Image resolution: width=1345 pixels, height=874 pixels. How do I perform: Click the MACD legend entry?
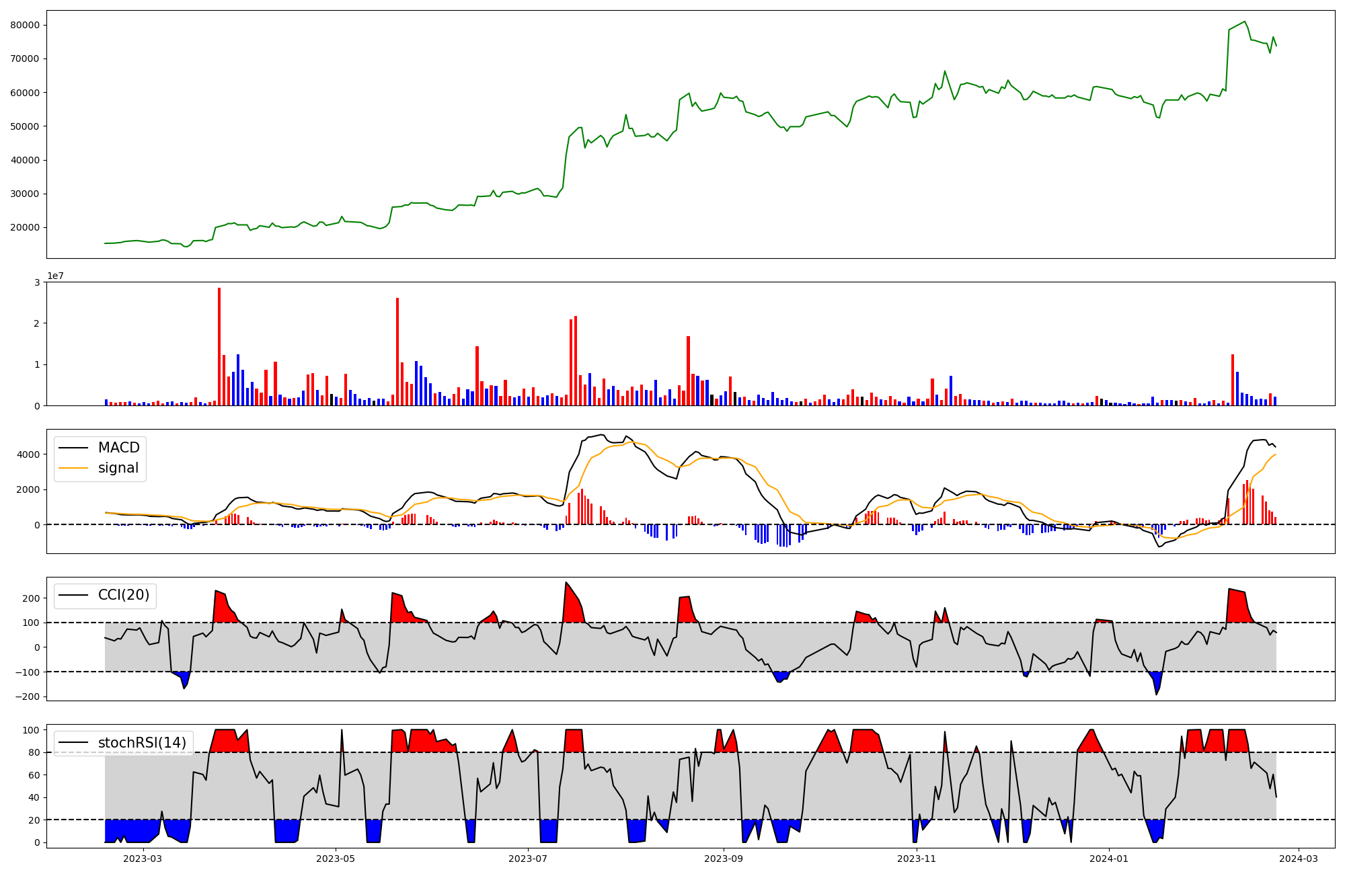pyautogui.click(x=118, y=448)
